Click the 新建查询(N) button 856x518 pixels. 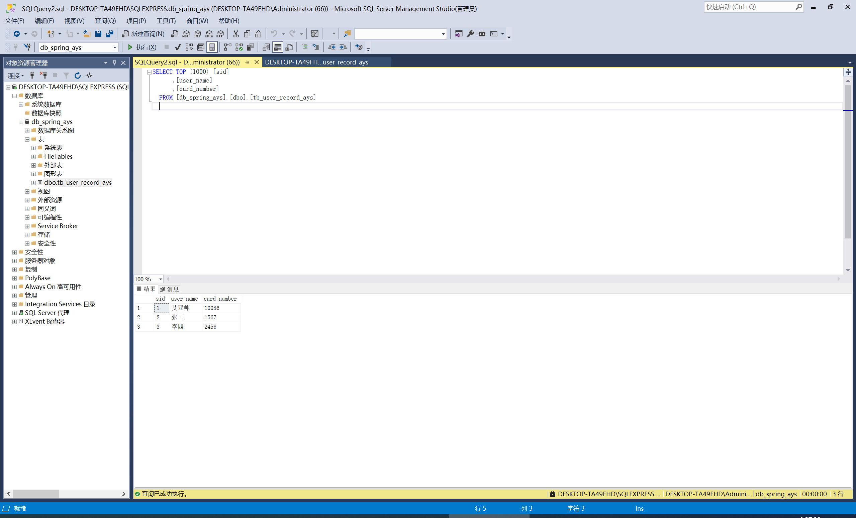pos(143,34)
